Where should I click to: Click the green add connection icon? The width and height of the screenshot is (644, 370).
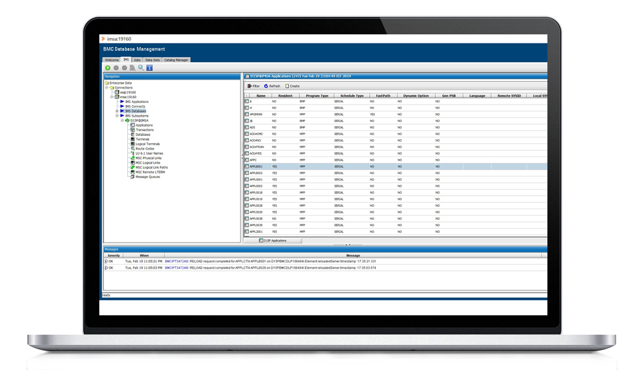pos(108,68)
